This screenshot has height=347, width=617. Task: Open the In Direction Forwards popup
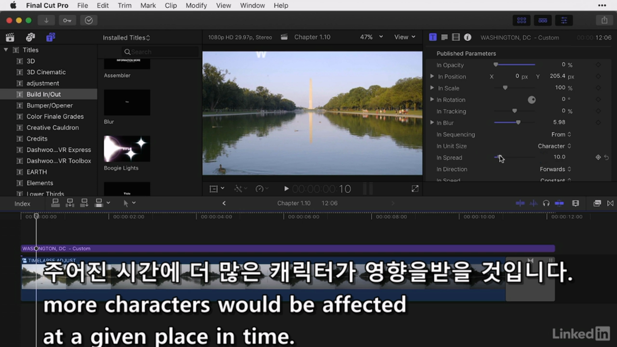(555, 169)
